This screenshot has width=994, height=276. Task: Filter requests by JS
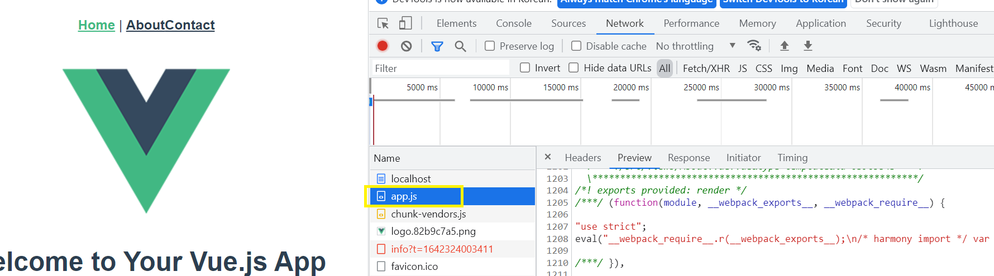click(742, 68)
